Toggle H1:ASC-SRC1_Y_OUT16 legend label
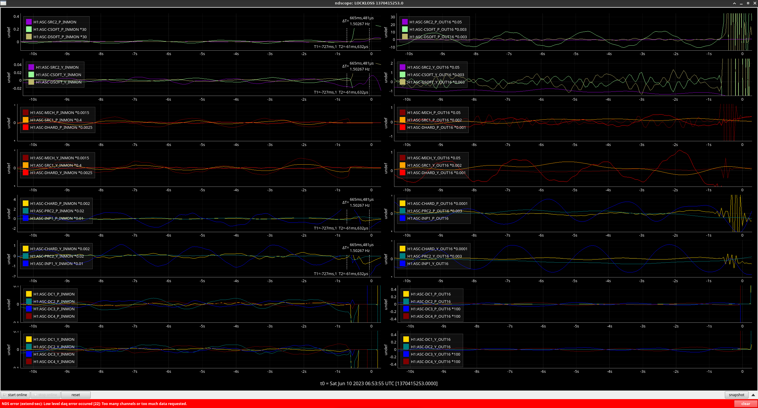 (434, 165)
